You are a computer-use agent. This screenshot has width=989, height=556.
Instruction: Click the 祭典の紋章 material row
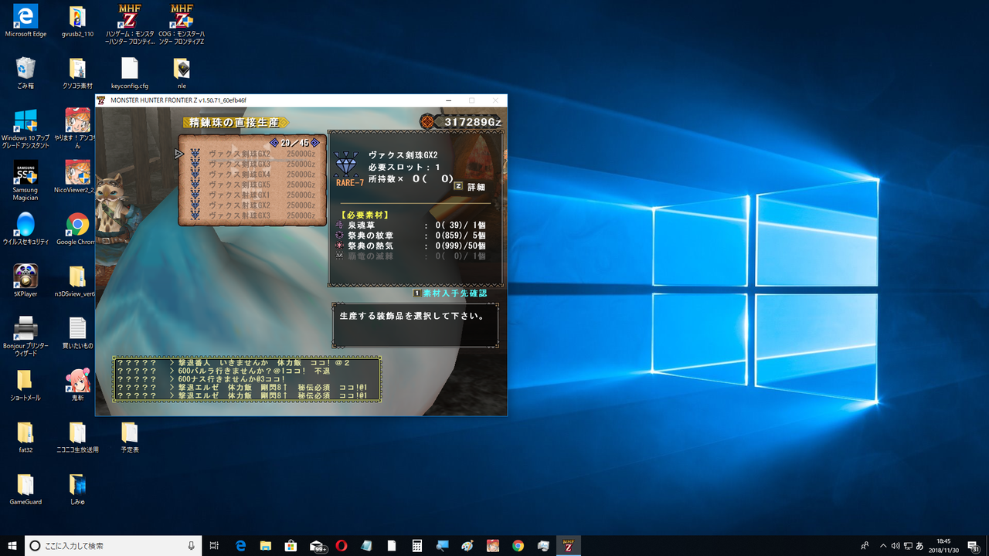click(x=411, y=236)
